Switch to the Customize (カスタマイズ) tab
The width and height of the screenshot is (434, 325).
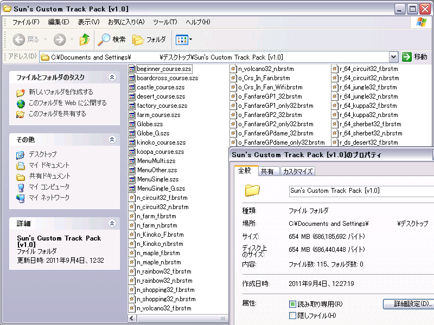pyautogui.click(x=297, y=171)
